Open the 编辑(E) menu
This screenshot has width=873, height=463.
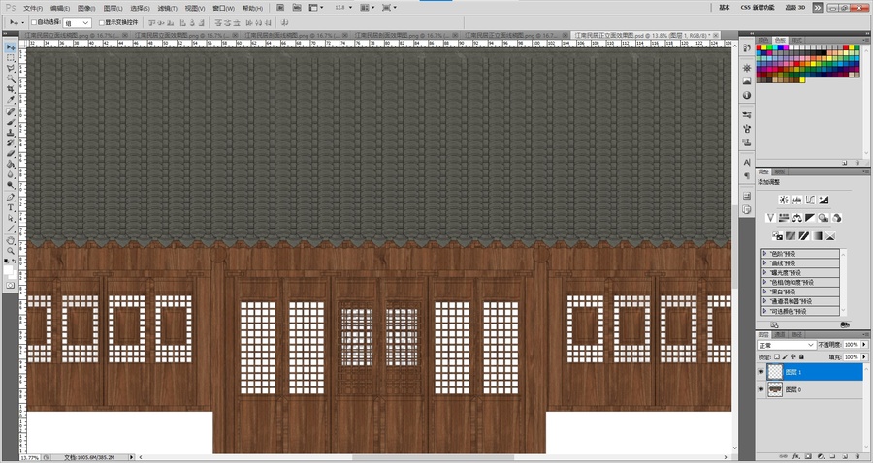click(59, 9)
